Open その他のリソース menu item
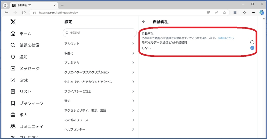267x139 pixels. pos(100,120)
